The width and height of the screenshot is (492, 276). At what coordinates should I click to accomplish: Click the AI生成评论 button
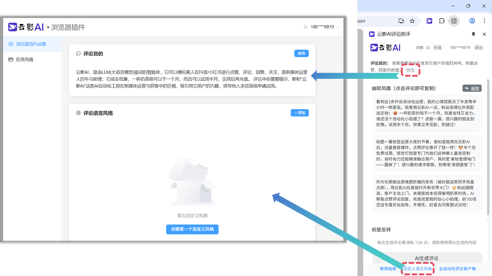pyautogui.click(x=426, y=258)
